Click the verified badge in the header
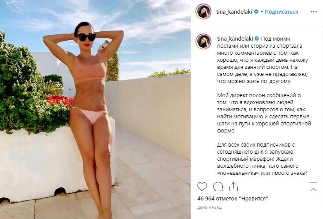The width and height of the screenshot is (323, 219). pyautogui.click(x=256, y=11)
